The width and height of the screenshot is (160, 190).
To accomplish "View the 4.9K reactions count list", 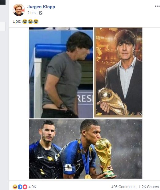I will [32, 187].
